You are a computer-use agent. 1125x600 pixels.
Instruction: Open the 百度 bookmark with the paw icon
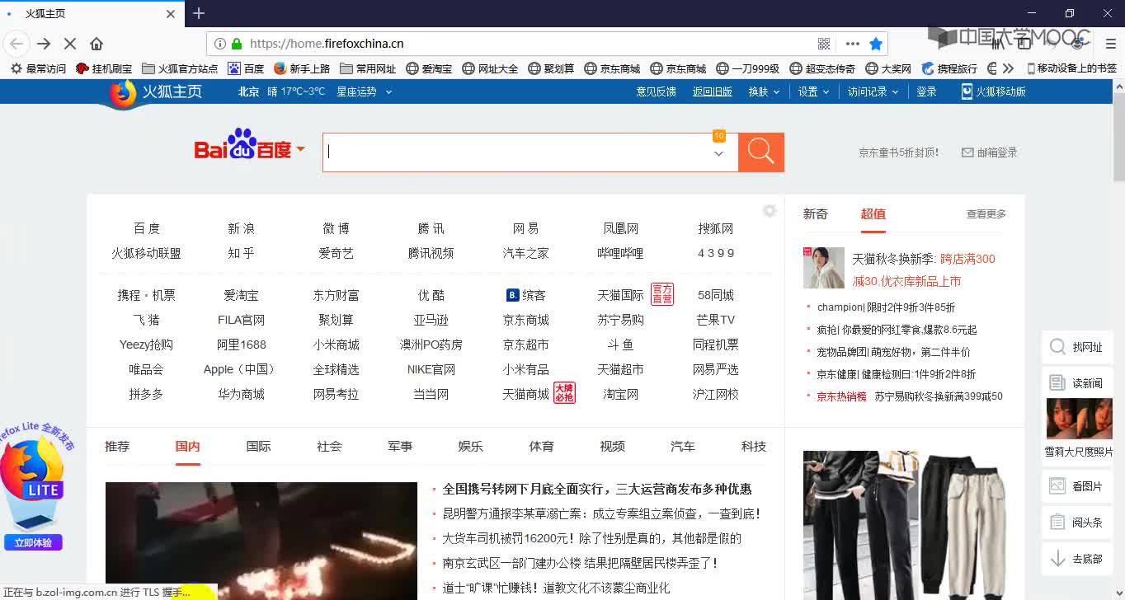246,69
